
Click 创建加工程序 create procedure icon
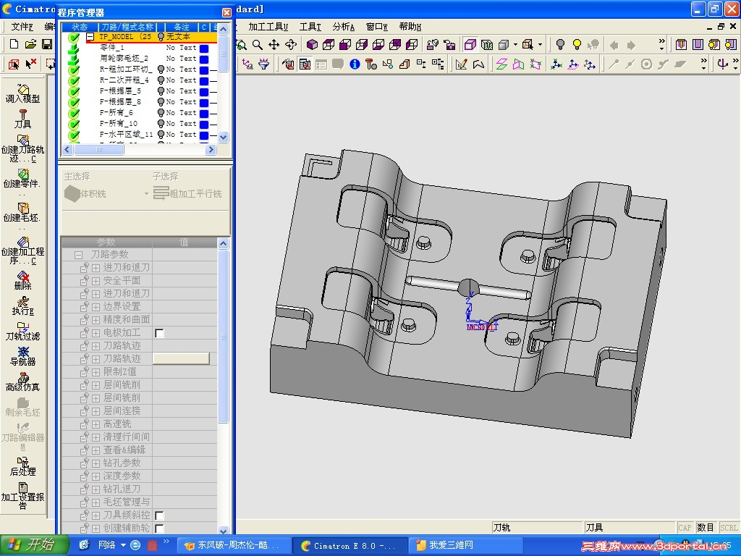22,250
